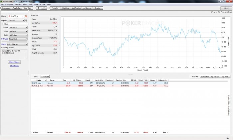Click the Refresh button

click(226, 8)
